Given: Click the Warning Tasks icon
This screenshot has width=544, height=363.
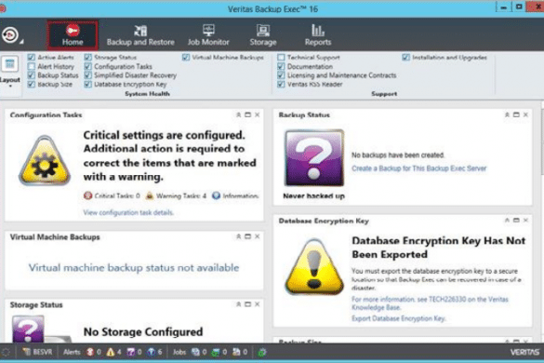Looking at the screenshot, I should coord(150,195).
